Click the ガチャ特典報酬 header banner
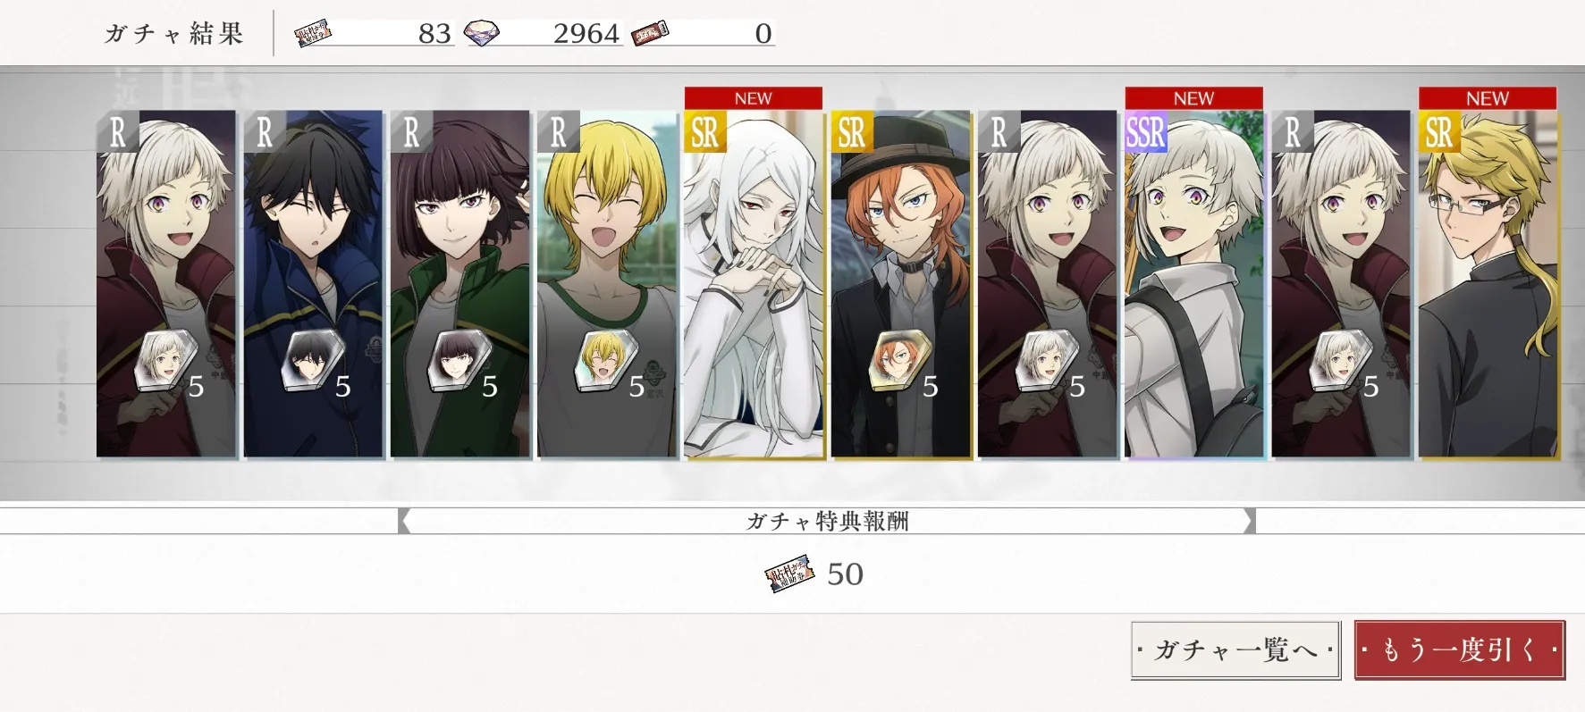Viewport: 1585px width, 712px height. point(827,521)
